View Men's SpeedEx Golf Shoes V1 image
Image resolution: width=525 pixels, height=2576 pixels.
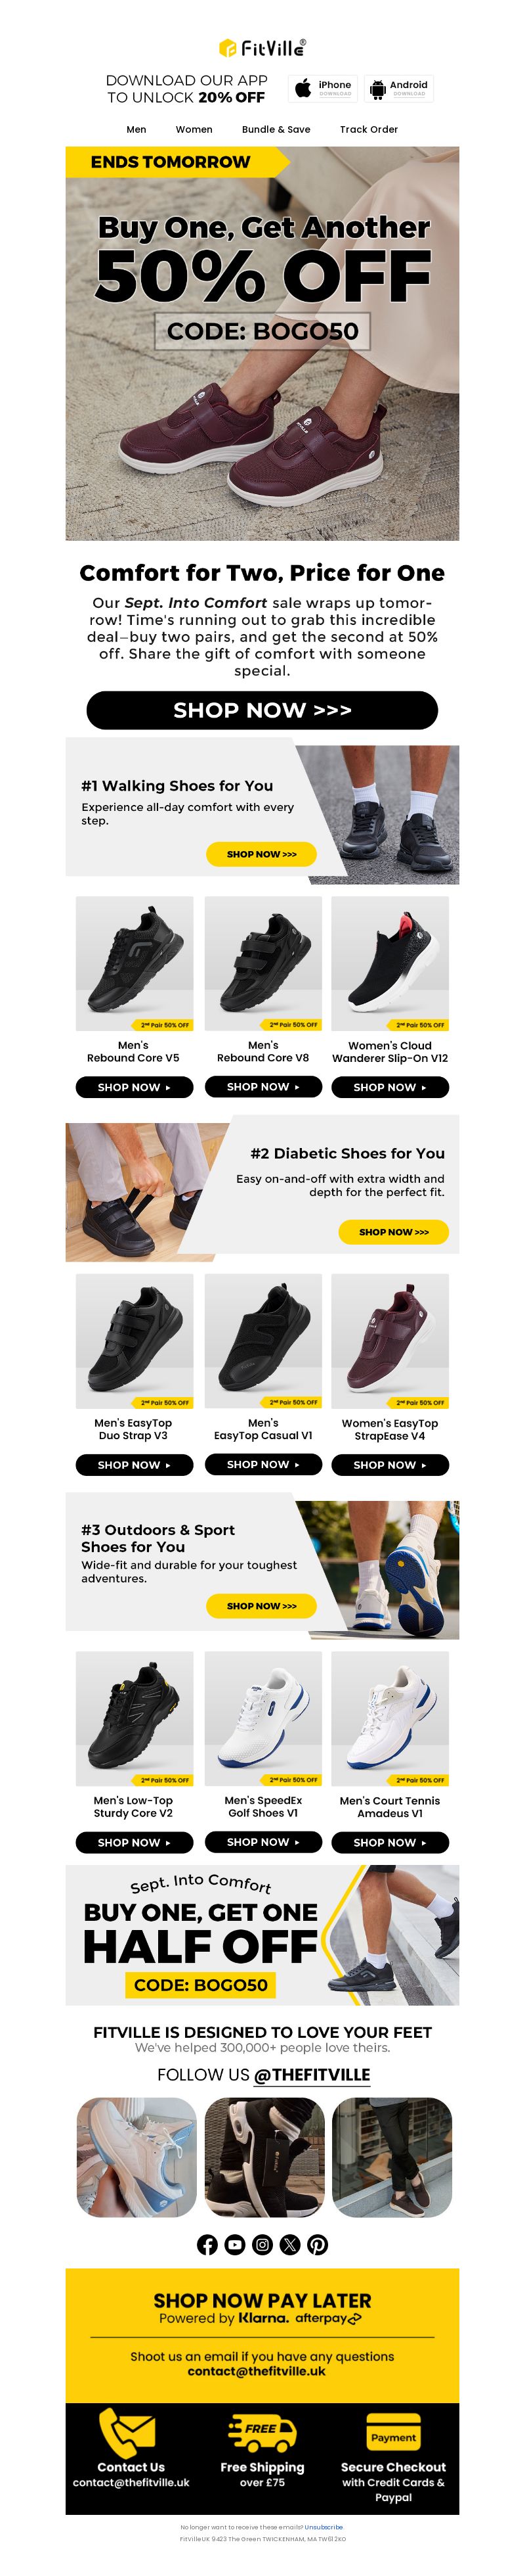coord(264,1718)
